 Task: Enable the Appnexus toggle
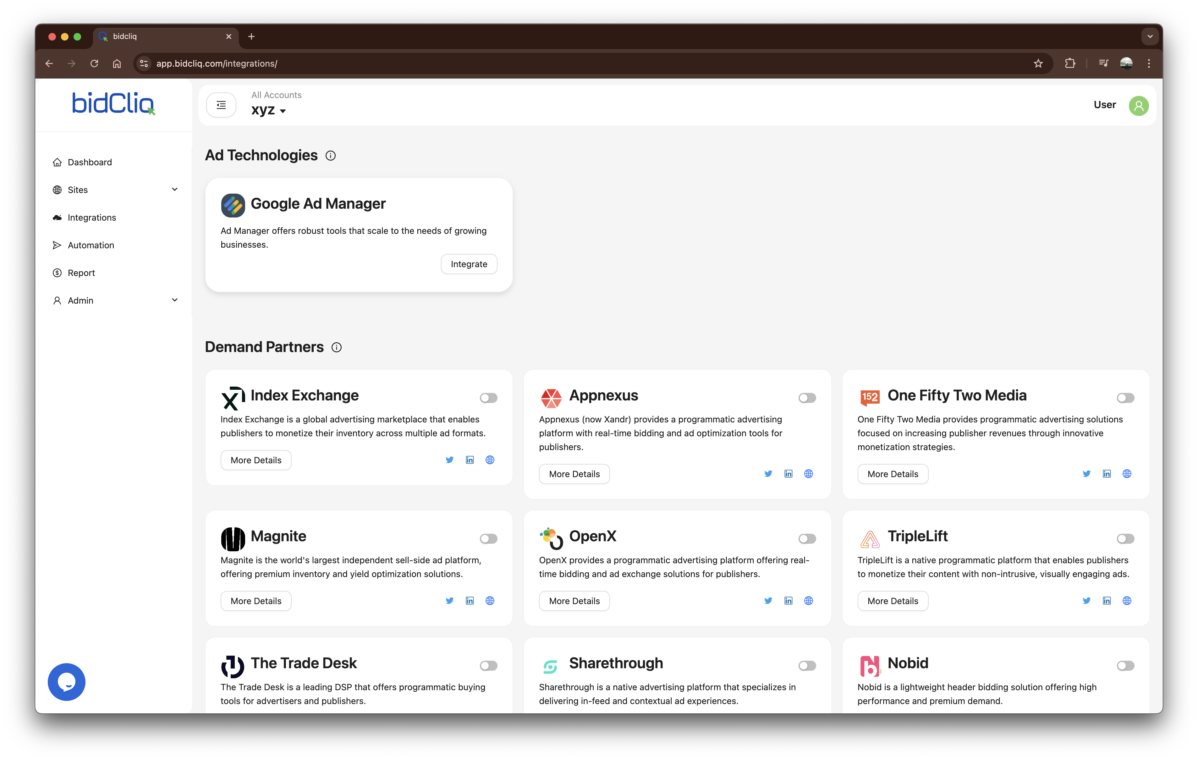coord(807,398)
